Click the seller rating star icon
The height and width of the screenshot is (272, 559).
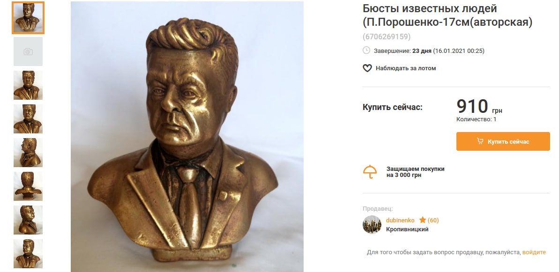(423, 220)
